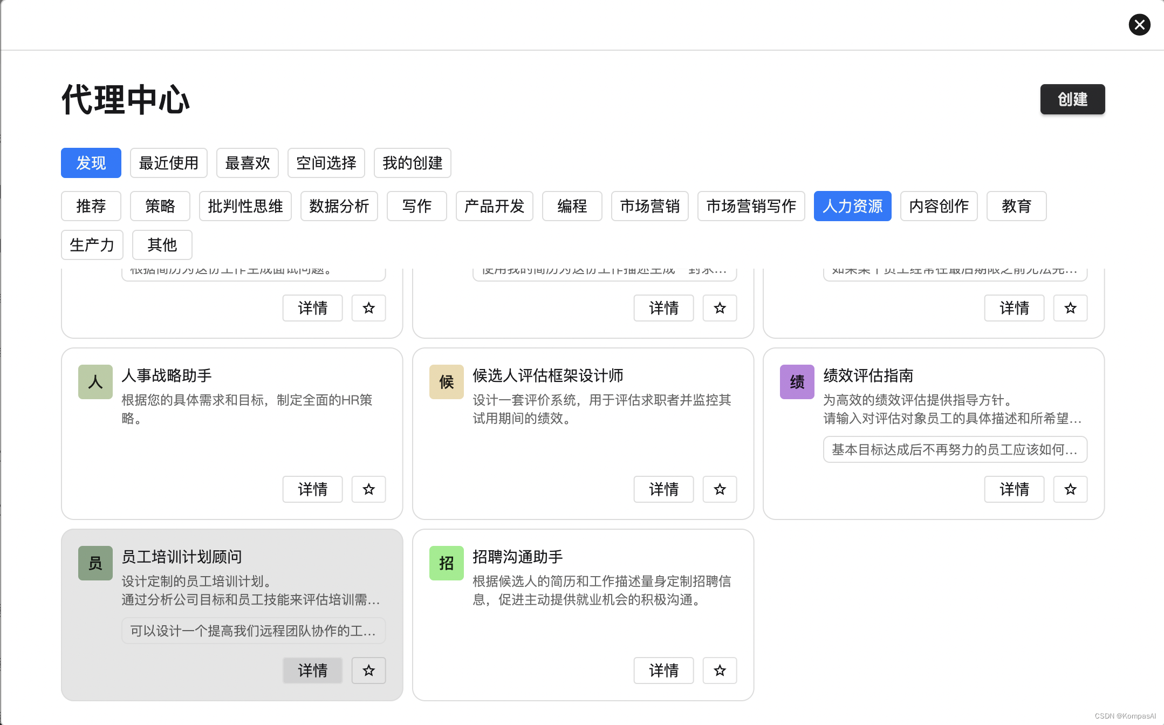Choose the 其他 category chip
The image size is (1164, 725).
click(x=162, y=245)
